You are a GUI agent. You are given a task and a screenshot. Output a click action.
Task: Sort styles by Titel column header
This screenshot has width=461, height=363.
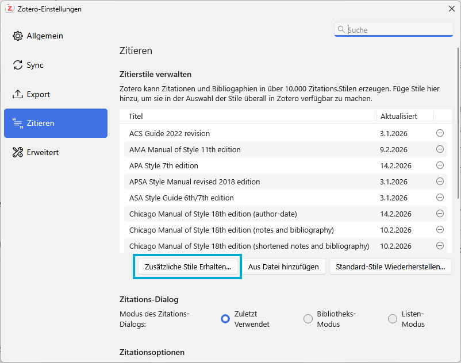pos(248,116)
